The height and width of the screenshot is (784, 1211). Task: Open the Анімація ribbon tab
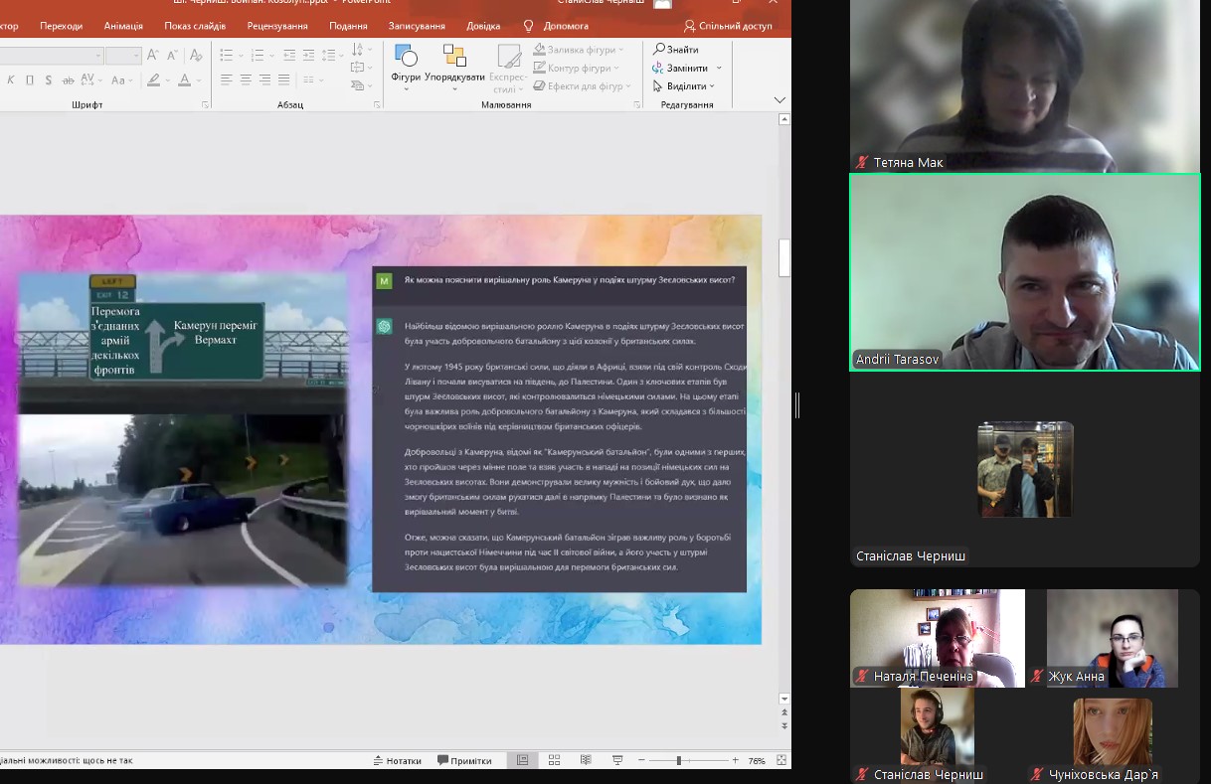(123, 26)
